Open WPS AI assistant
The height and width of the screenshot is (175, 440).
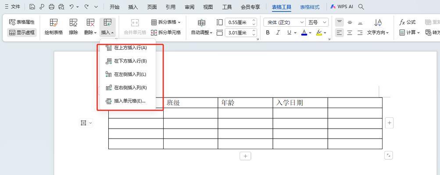341,7
